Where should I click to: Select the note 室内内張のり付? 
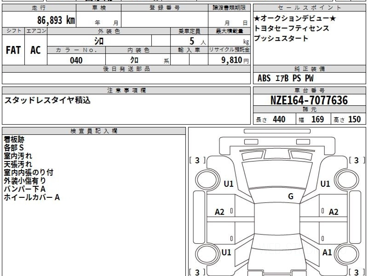(29, 173)
